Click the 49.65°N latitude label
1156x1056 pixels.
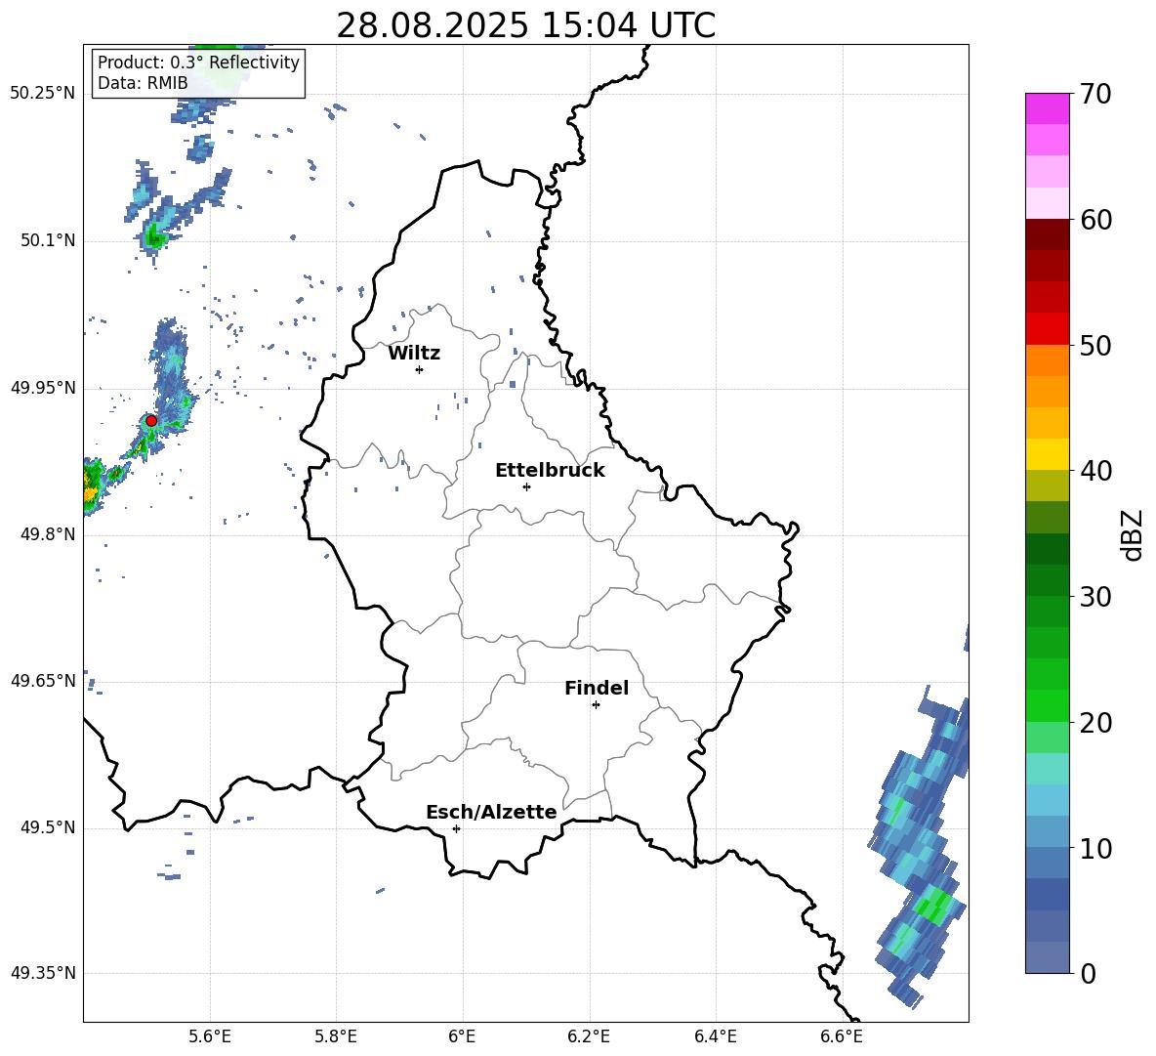point(43,680)
